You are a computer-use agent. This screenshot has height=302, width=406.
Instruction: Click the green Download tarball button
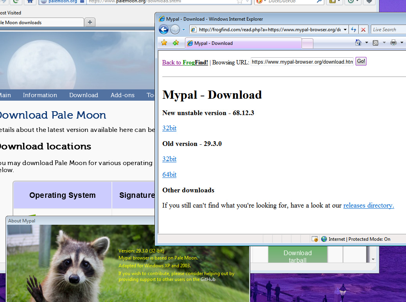(x=298, y=254)
